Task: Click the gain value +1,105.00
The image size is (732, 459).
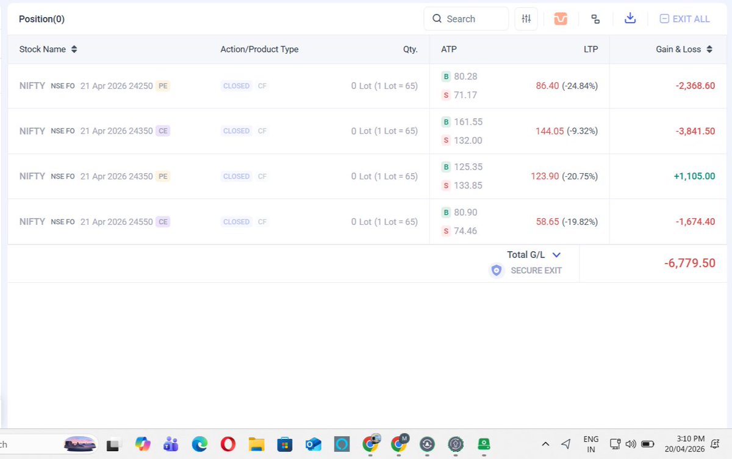Action: click(694, 176)
